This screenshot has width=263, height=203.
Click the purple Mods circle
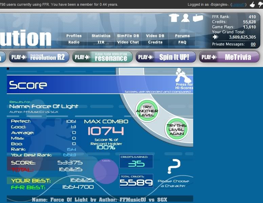[x=105, y=171]
